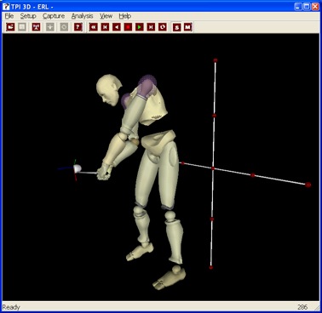Play the swing with the green arrow
Viewport: 322px width, 313px height.
tap(140, 27)
